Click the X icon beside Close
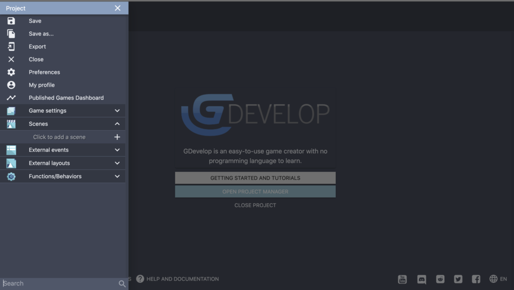The width and height of the screenshot is (514, 290). 11,59
